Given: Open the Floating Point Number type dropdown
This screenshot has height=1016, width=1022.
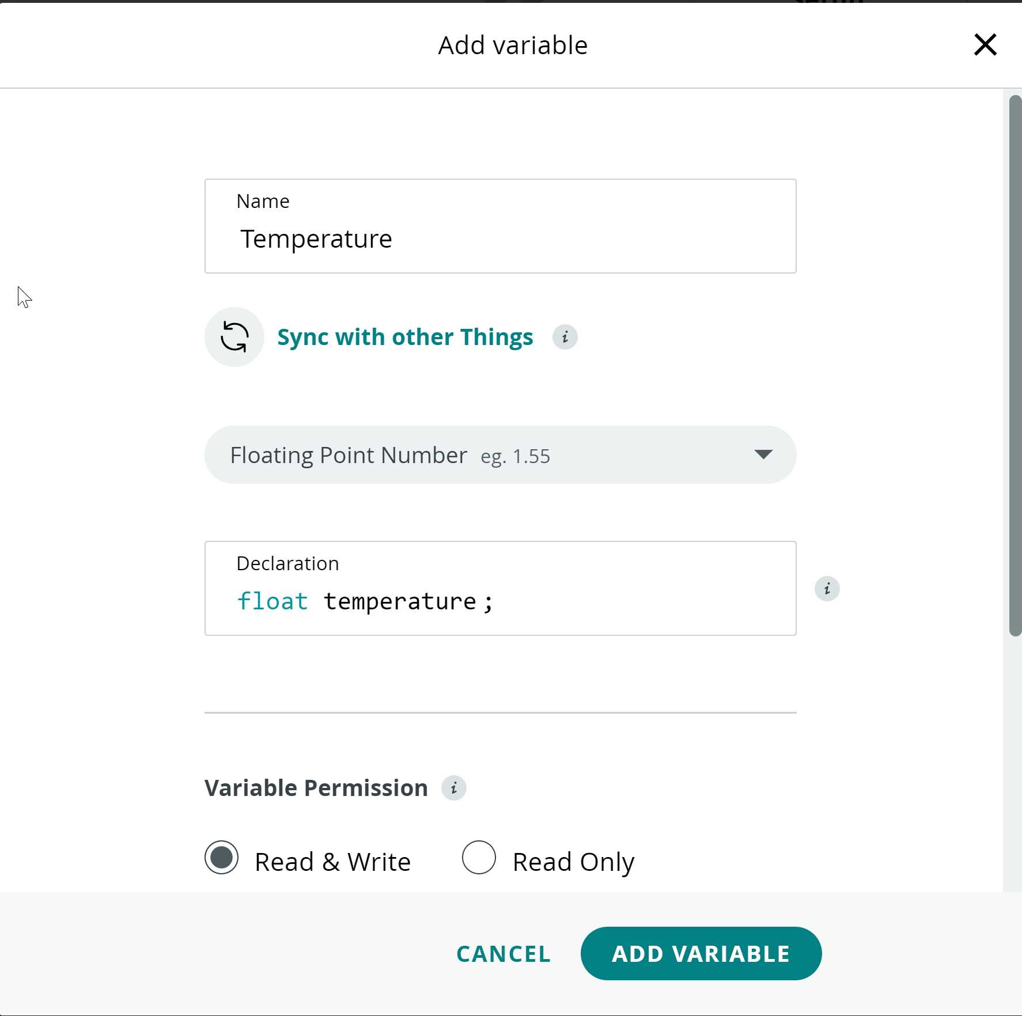Looking at the screenshot, I should pyautogui.click(x=500, y=455).
